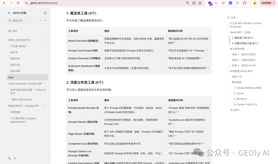278x164 pixels.
Task: Click the 搜索文档 search field
Action: (27, 21)
